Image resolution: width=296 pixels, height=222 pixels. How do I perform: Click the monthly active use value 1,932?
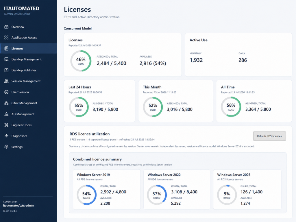196,60
